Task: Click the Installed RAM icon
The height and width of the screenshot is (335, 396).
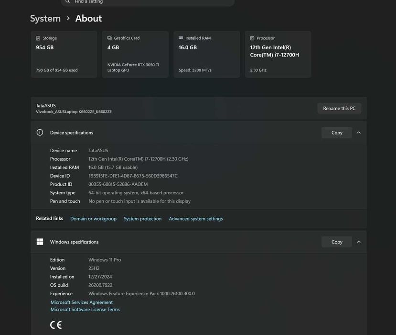Action: [x=181, y=38]
